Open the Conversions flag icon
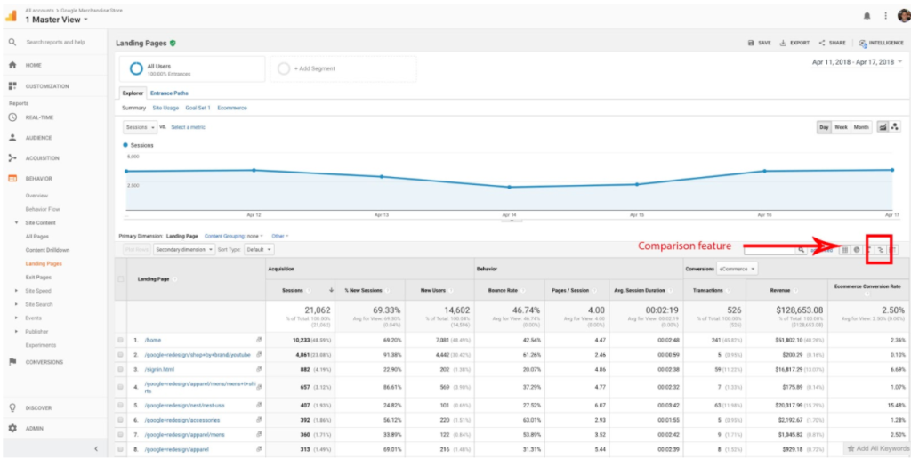Screen dimensions: 911x459 (x=12, y=362)
